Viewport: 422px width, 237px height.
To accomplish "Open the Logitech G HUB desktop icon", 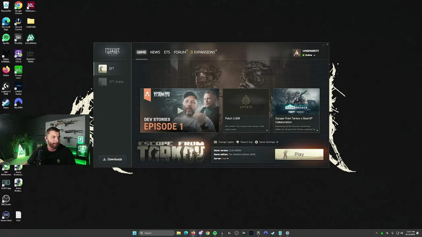I will [6, 89].
